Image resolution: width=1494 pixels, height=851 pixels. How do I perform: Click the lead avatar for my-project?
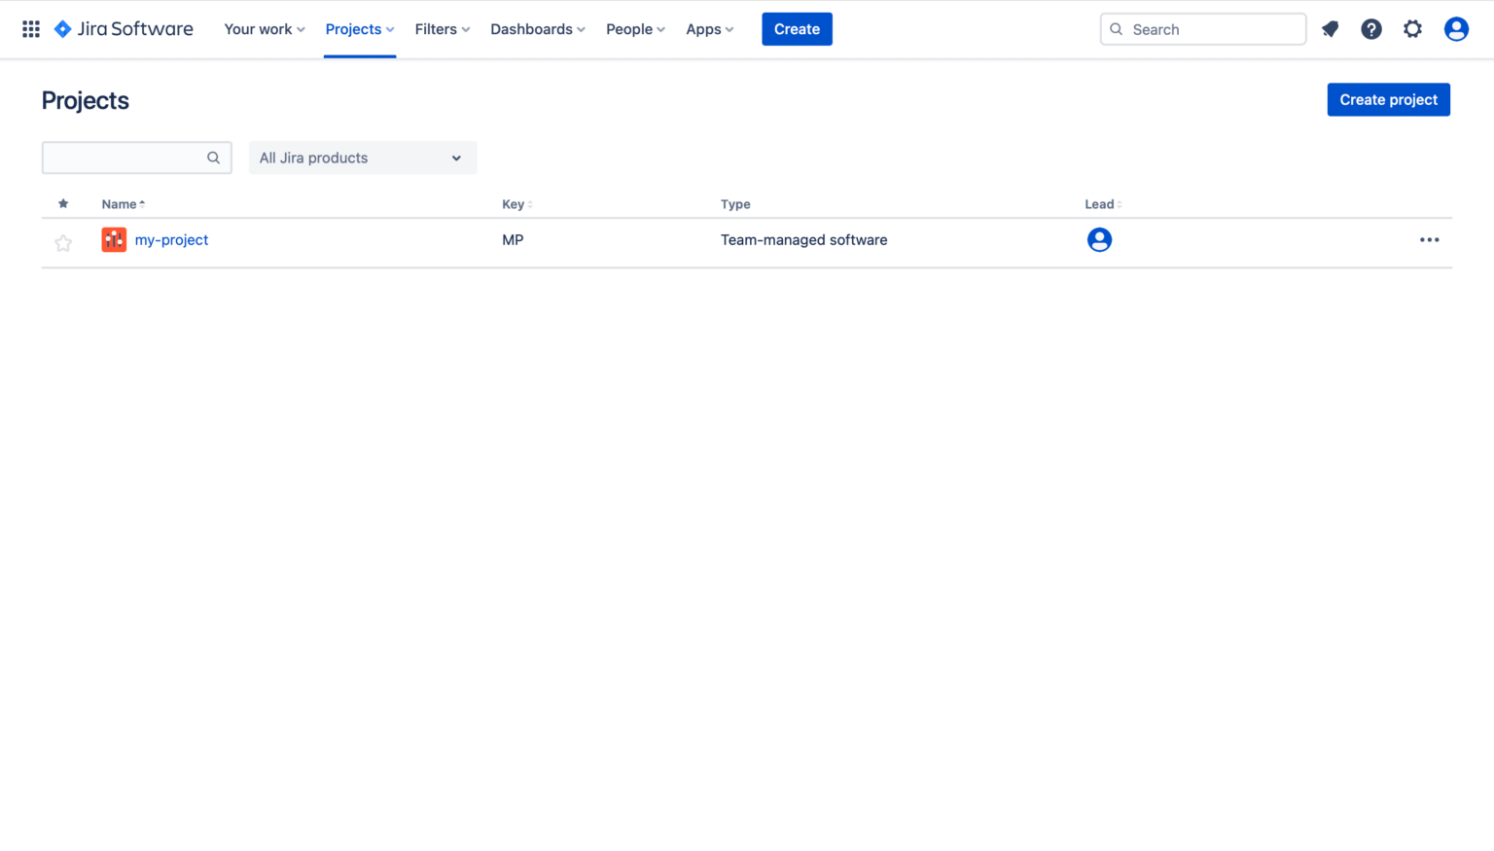[x=1099, y=239]
